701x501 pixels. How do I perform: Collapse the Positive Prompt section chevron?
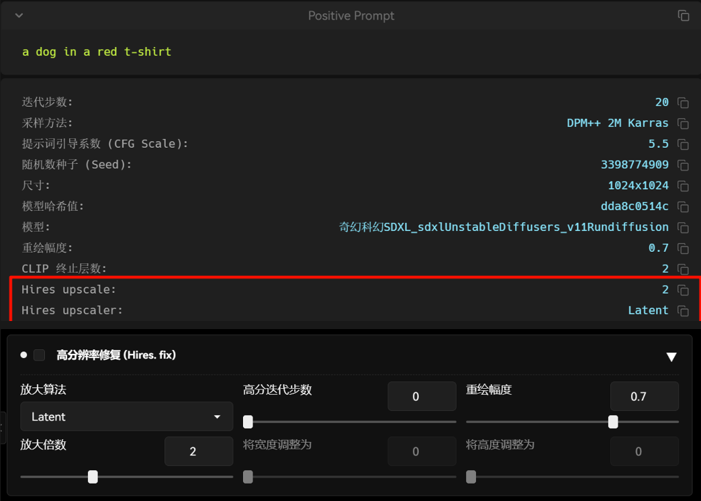click(19, 15)
